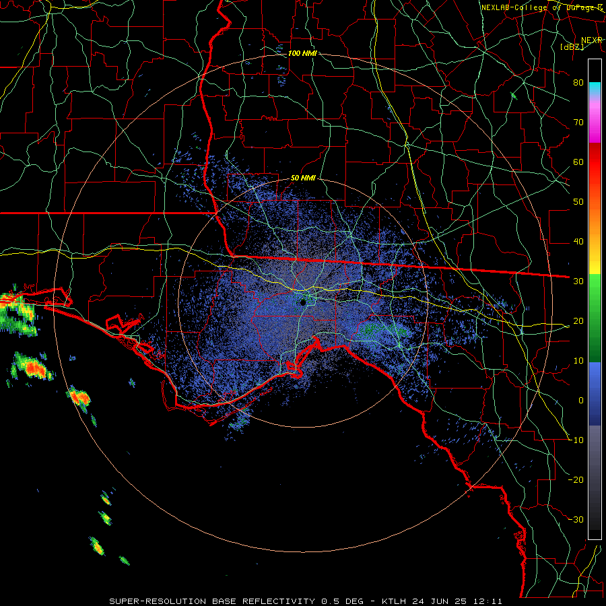Click the KTLH 24 JUN 25 12:11 timestamp

pos(442,601)
